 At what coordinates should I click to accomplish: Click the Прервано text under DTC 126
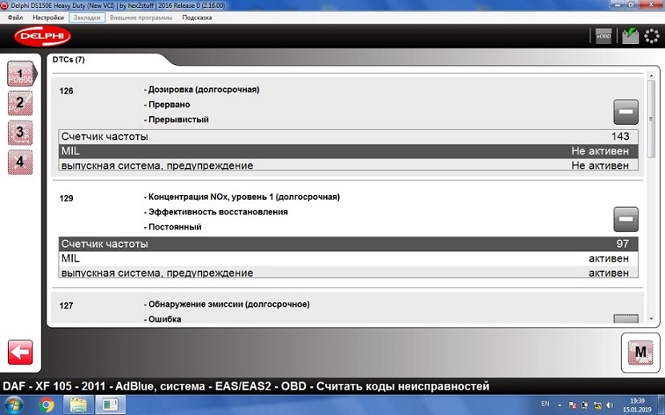tap(169, 105)
